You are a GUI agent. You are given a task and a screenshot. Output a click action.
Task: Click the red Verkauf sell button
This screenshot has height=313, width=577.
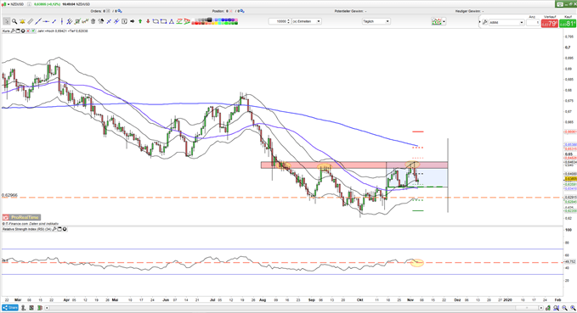click(550, 24)
